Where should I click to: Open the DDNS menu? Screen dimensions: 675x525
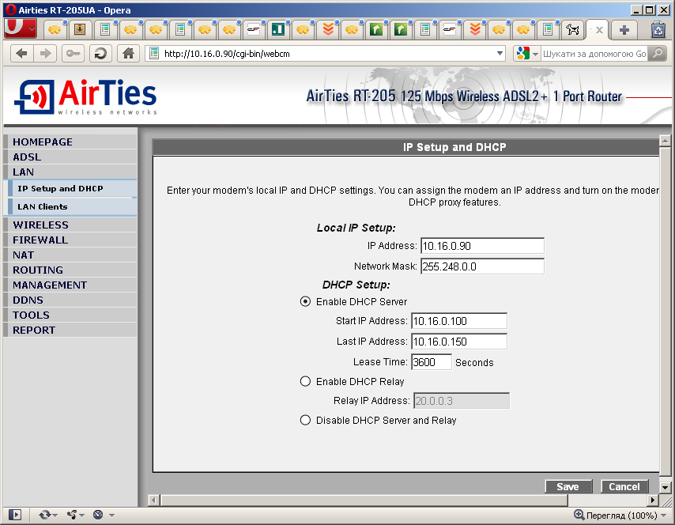coord(70,300)
